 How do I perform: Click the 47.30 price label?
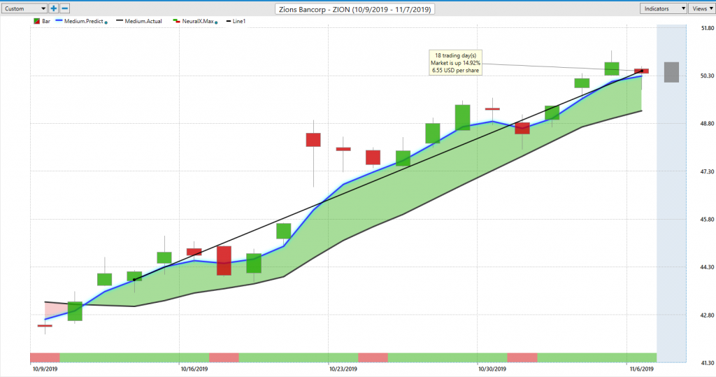[708, 172]
